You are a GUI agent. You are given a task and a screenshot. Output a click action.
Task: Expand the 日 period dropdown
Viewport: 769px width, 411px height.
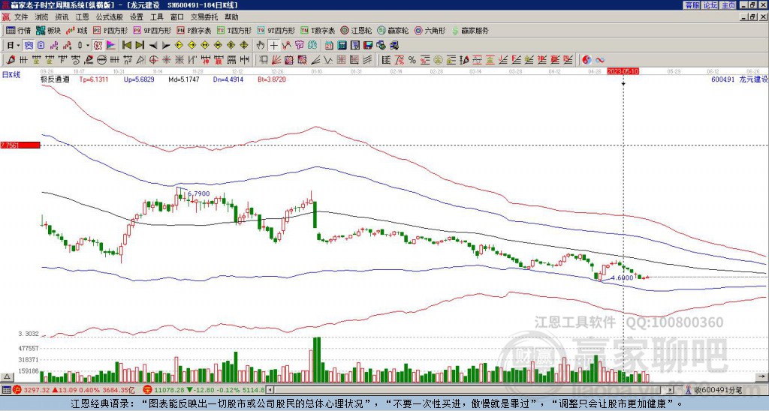point(18,46)
